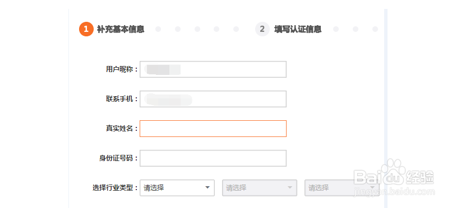461x208 pixels.
Task: Click the orange step 1 circle icon
Action: coord(86,29)
